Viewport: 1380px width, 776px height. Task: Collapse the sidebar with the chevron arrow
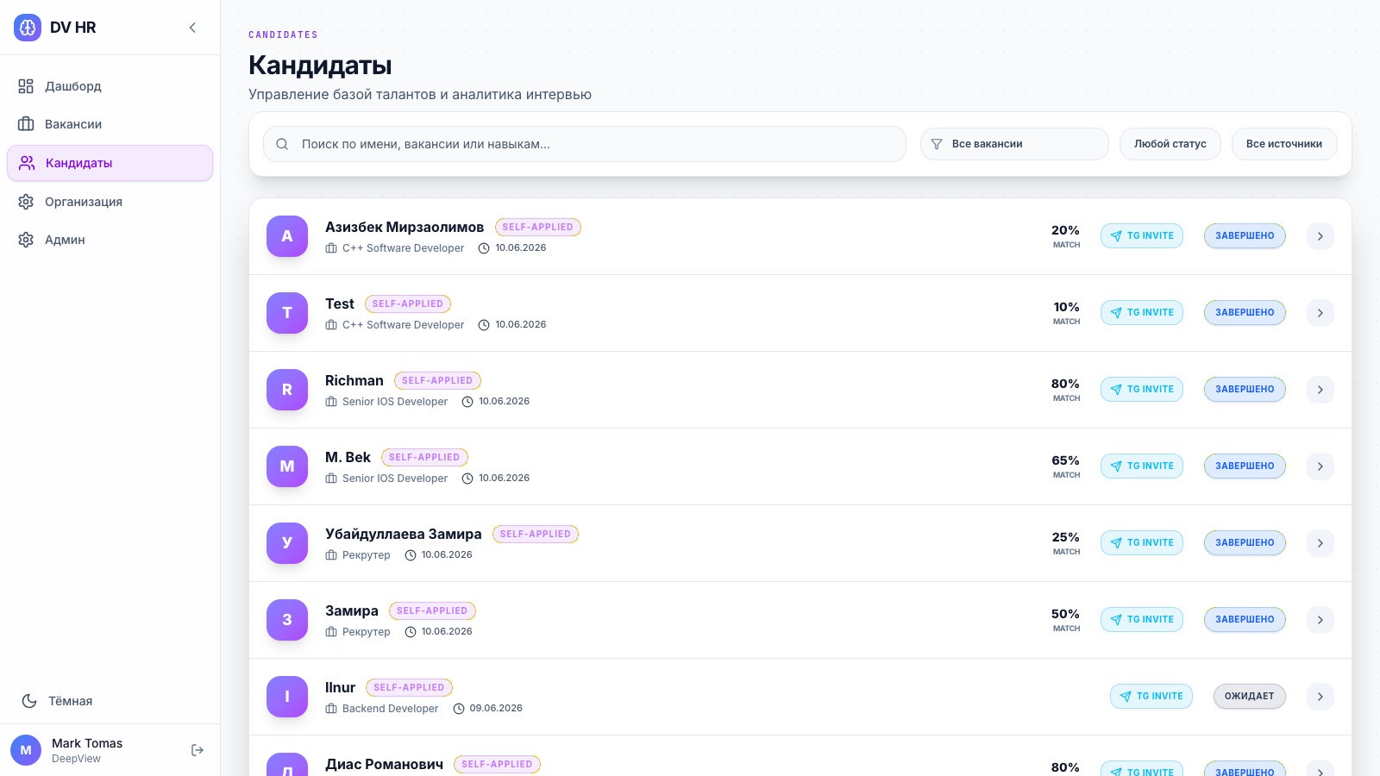(x=192, y=28)
